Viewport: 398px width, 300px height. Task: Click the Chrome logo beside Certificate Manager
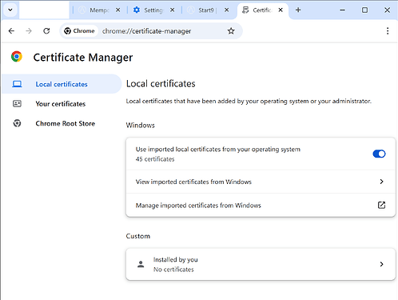[17, 57]
